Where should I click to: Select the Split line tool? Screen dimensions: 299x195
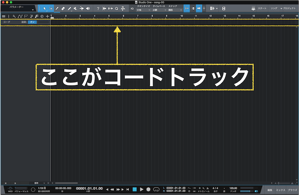tap(69, 8)
